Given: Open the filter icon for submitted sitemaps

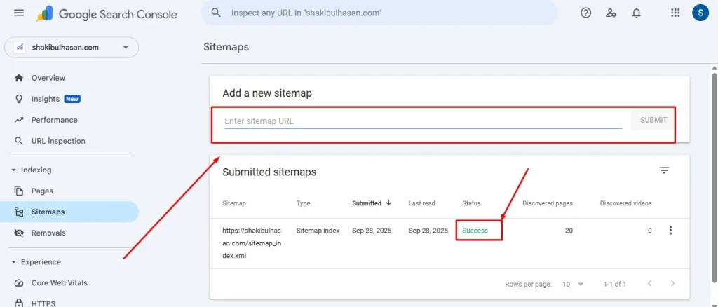Looking at the screenshot, I should click(x=664, y=170).
